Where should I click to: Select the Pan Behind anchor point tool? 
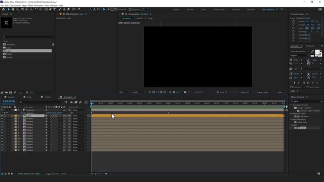(x=40, y=9)
